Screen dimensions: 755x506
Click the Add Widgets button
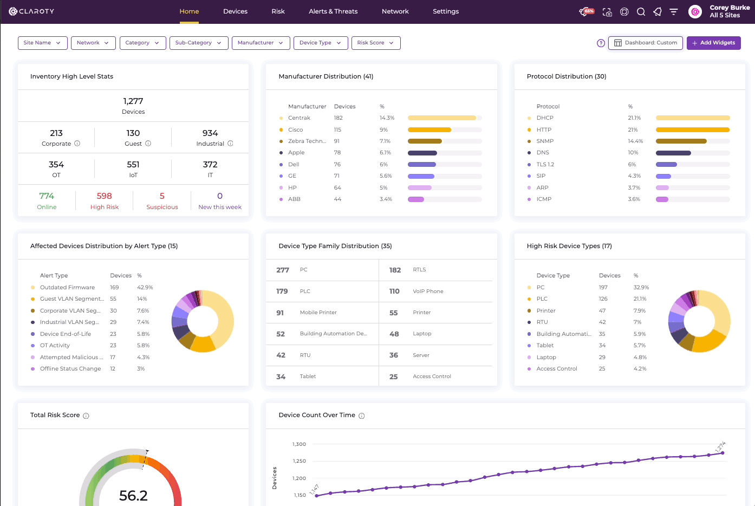pos(714,43)
